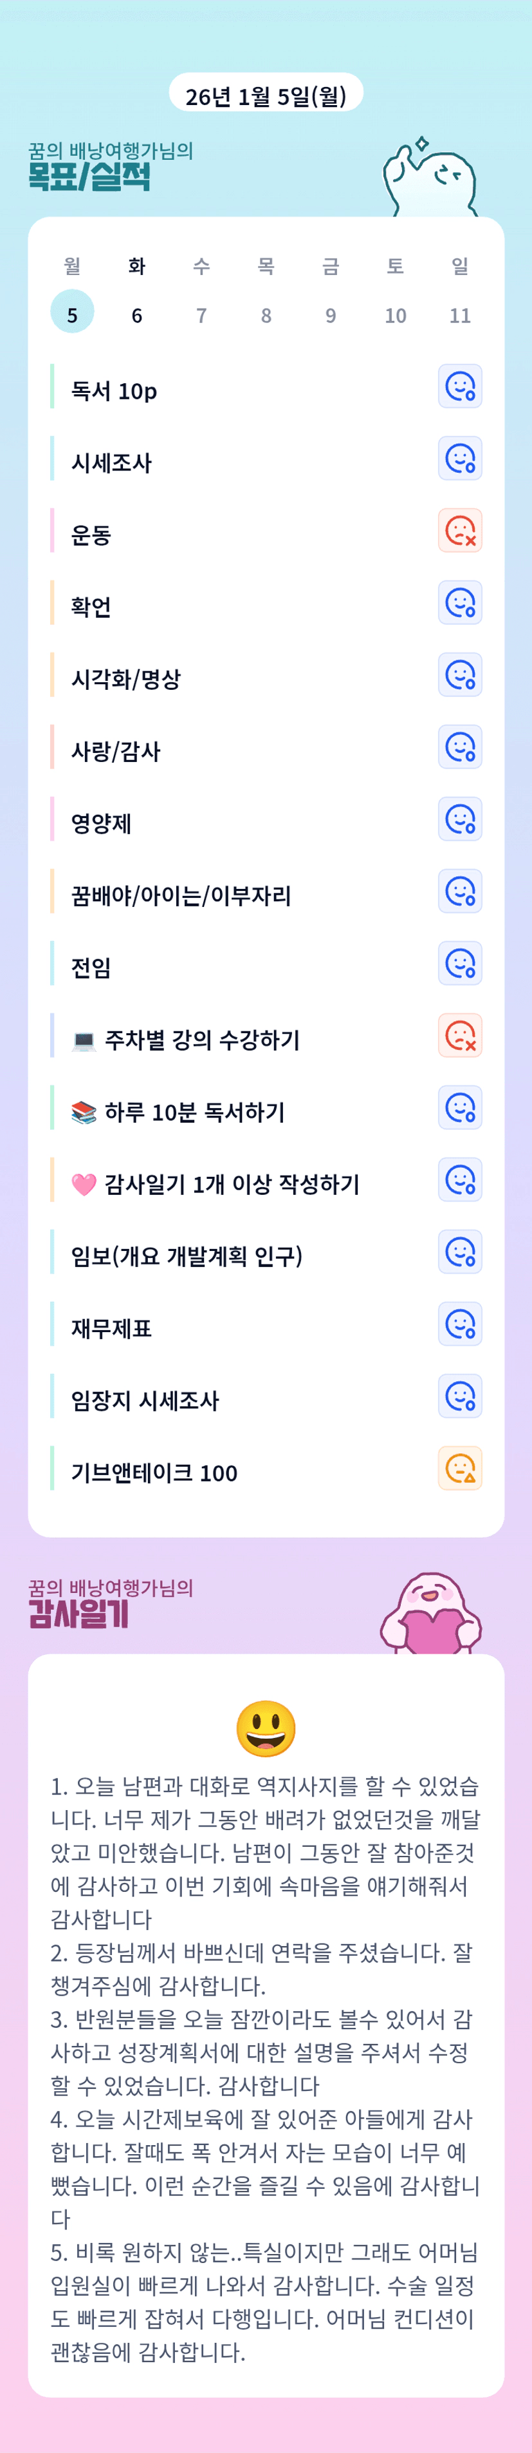Click partial status icon for 기브앤테이크 100
Image resolution: width=532 pixels, height=2453 pixels.
click(x=460, y=1468)
